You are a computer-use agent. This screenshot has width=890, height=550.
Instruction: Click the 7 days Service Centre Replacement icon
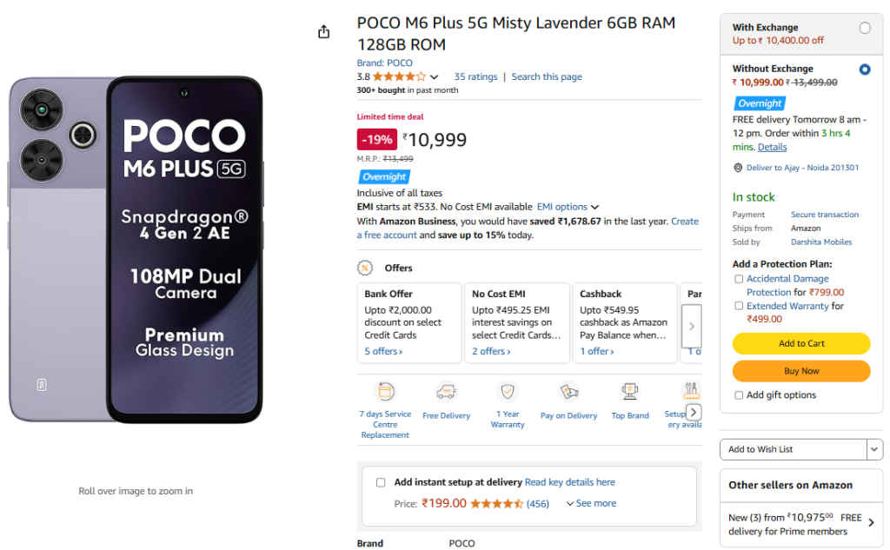[384, 393]
